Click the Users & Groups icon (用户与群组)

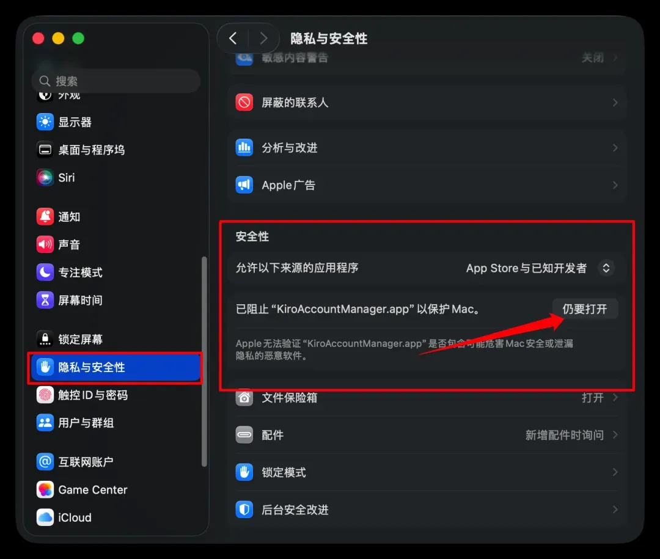click(45, 423)
